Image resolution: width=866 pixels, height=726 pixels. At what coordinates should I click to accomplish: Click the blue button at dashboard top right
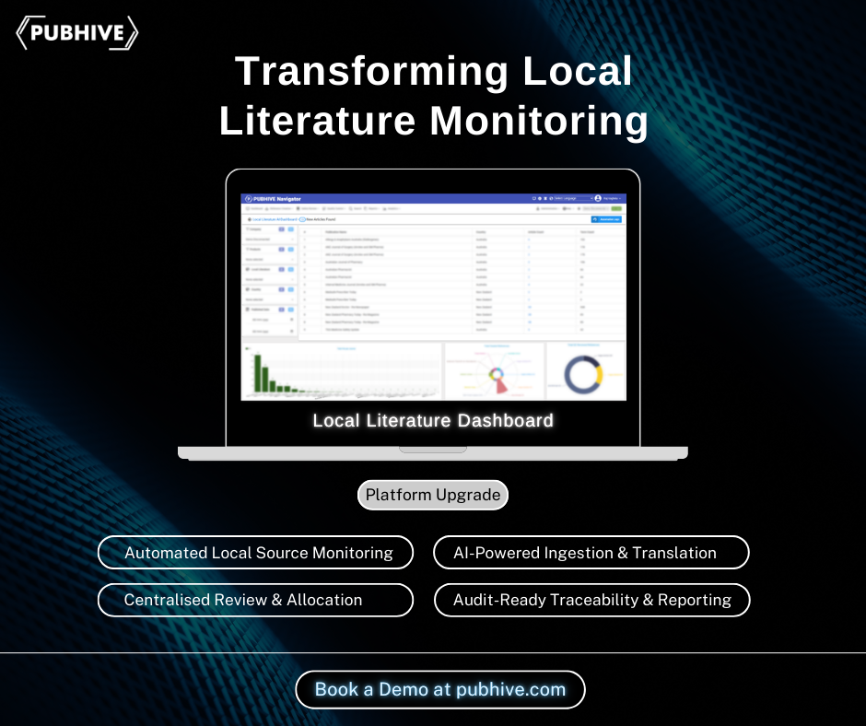point(606,219)
